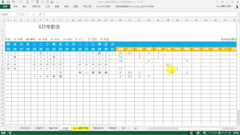Click the Excel application icon in the title bar
240x135 pixels.
coord(3,2)
